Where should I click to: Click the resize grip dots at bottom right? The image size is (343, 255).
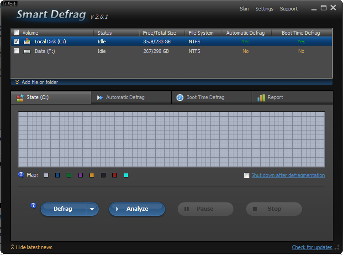(x=338, y=247)
